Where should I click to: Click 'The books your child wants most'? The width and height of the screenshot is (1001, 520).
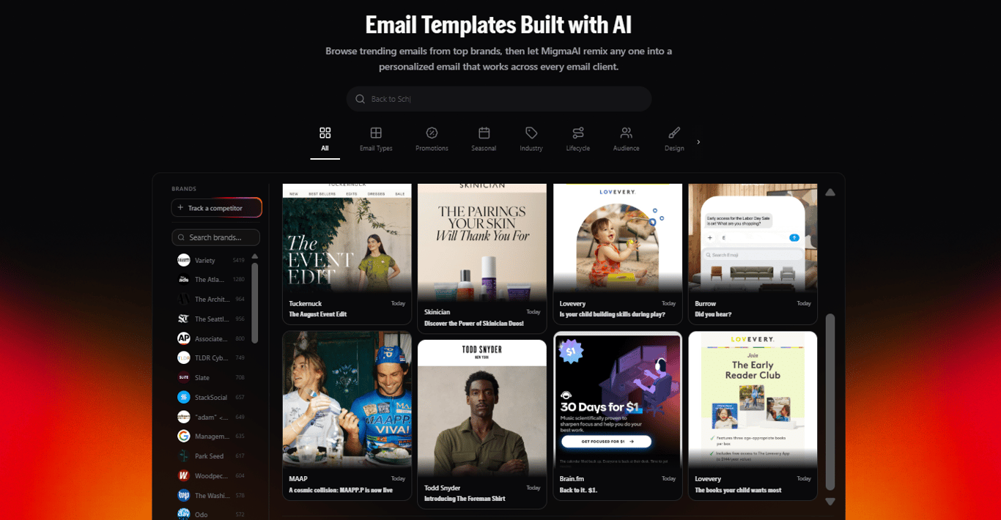[738, 490]
